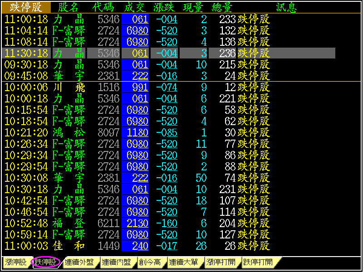Click 福登 underlined price 2130

pos(137,223)
